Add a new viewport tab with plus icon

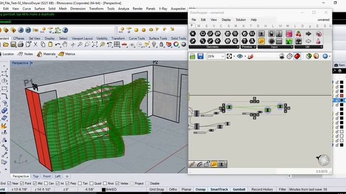point(67,176)
